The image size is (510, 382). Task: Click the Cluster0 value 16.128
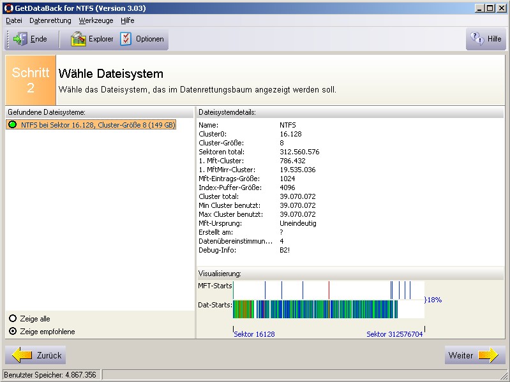pos(290,134)
